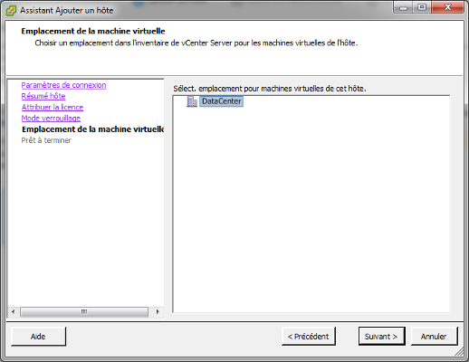469x362 pixels.
Task: Click the description starting with Choisir un emplacement
Action: click(x=196, y=43)
